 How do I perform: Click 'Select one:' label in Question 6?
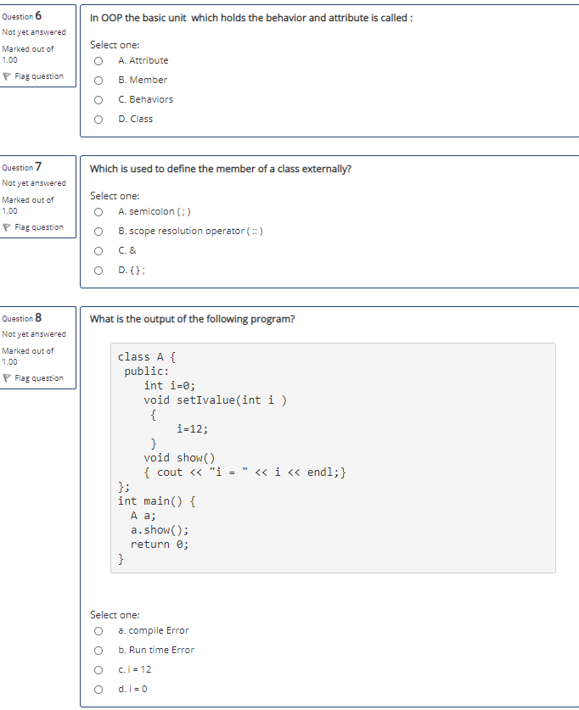coord(115,45)
